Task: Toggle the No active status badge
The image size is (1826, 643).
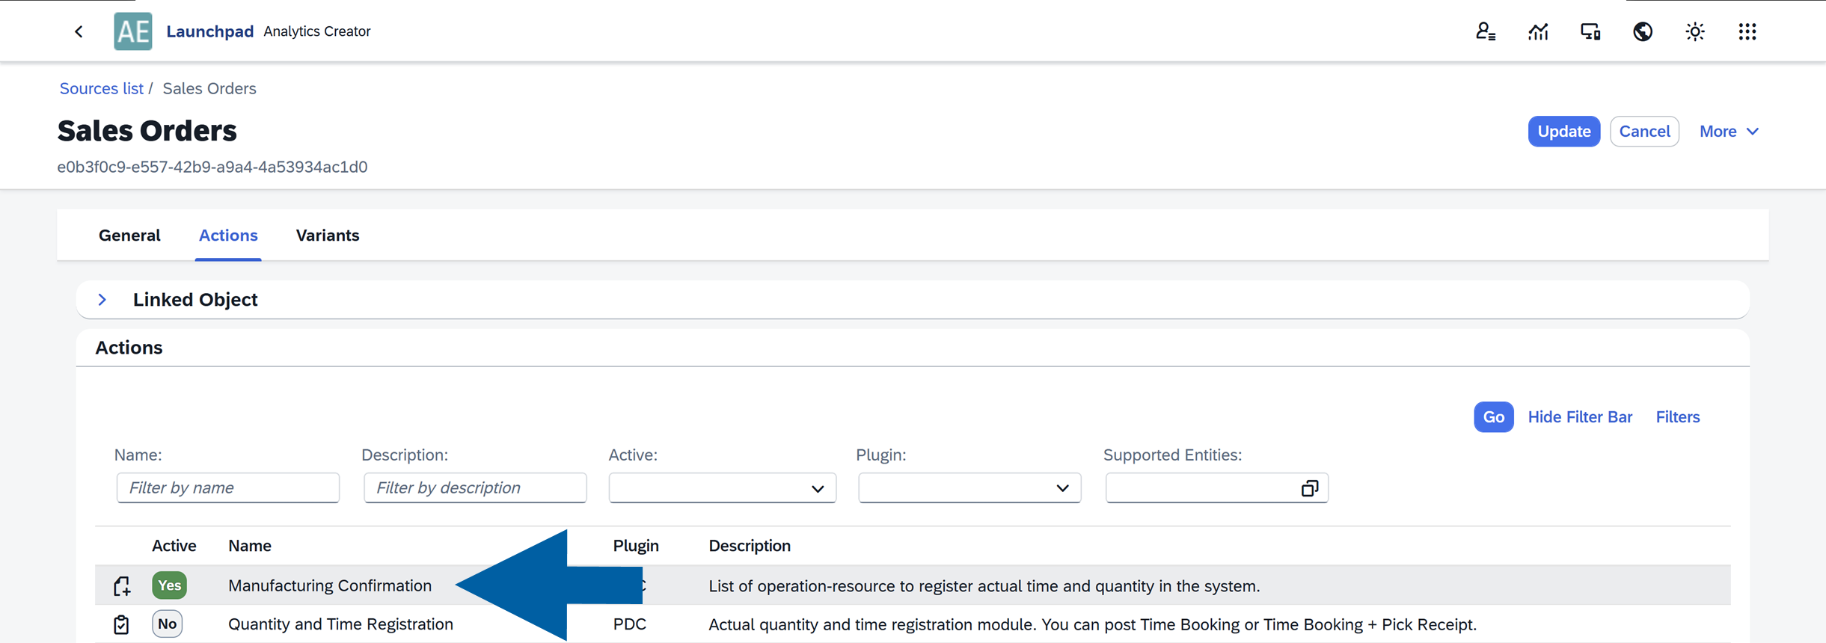Action: coord(167,624)
